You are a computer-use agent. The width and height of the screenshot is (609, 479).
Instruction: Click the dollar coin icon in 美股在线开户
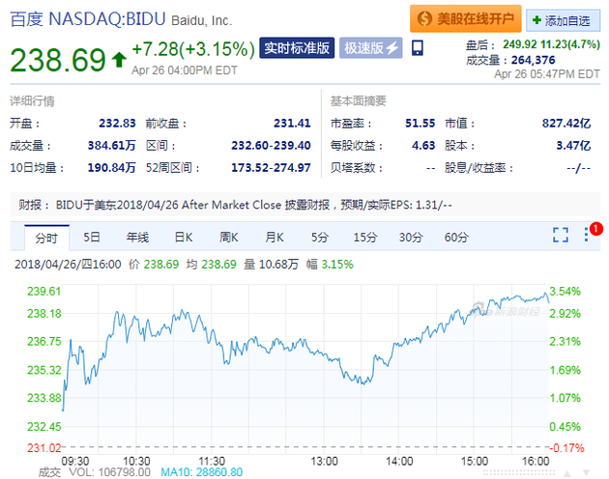coord(424,18)
